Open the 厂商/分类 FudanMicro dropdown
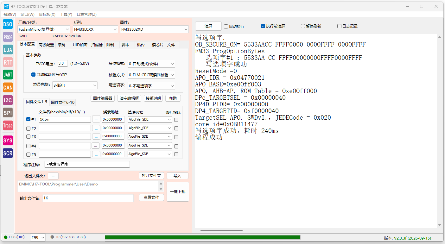445x244 pixels. (44, 29)
